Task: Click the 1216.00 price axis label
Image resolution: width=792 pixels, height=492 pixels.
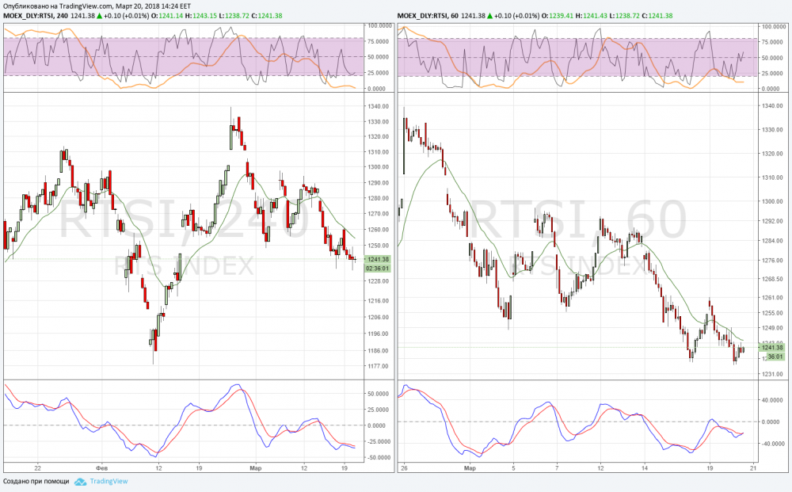Action: [x=379, y=300]
